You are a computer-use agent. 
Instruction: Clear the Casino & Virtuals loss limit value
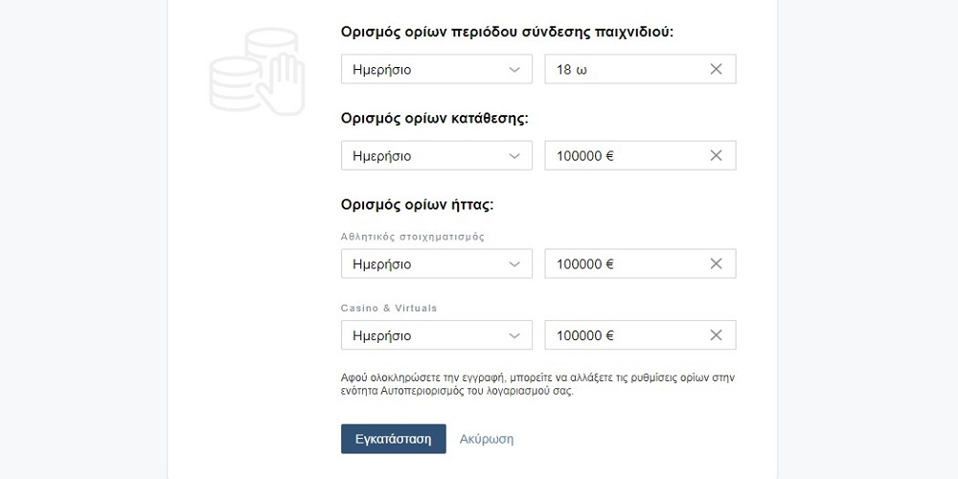pos(716,335)
